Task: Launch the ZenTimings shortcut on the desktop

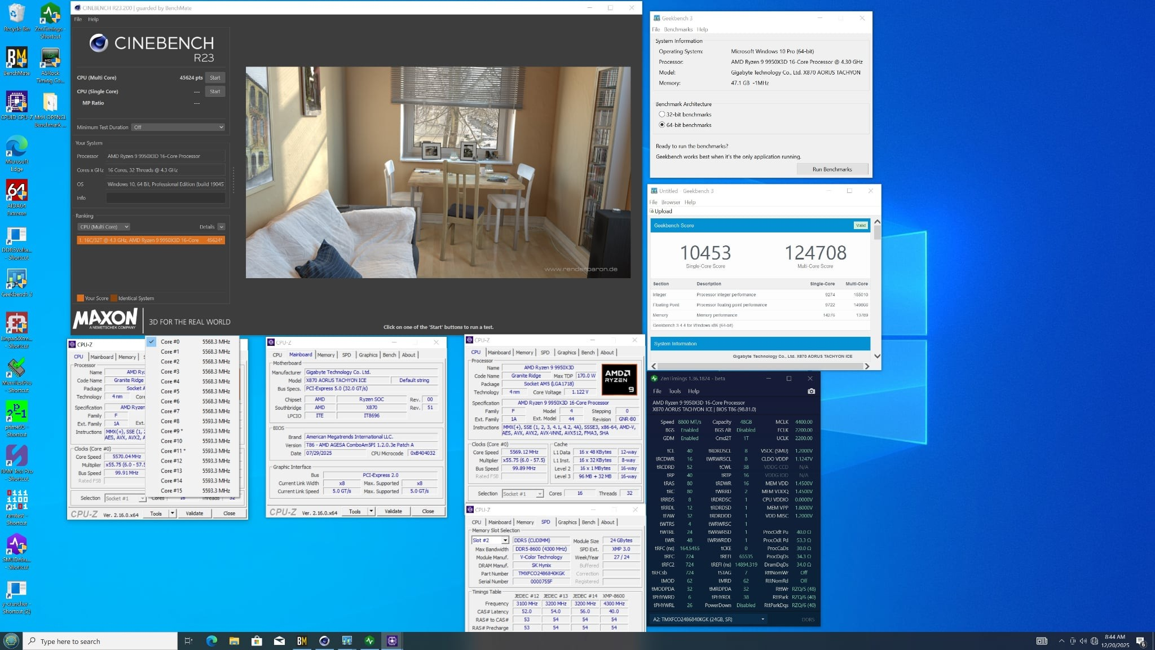Action: click(50, 21)
